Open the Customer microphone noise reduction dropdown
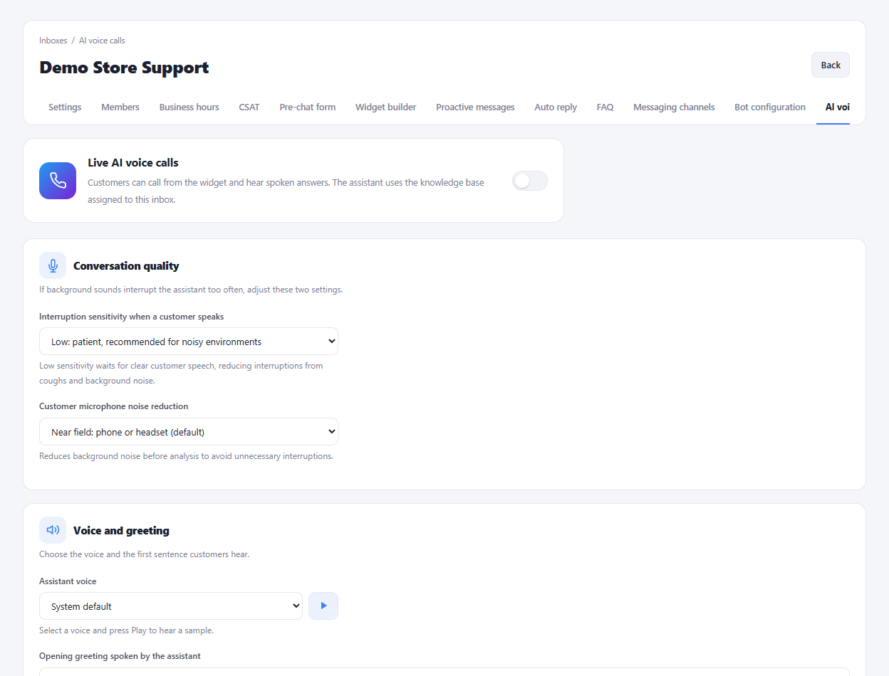The image size is (889, 676). (x=189, y=432)
